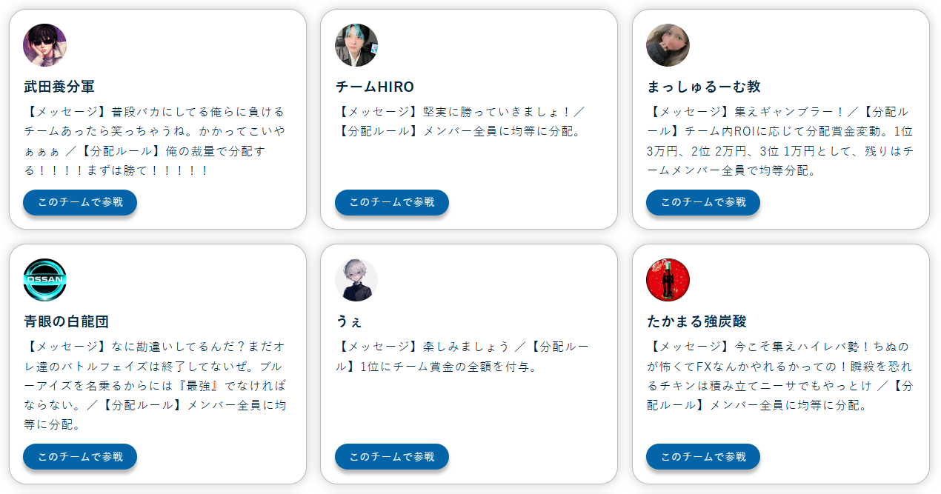This screenshot has height=494, width=941.
Task: Join 武田養分軍 with このチームで参戦 button
Action: coord(80,202)
